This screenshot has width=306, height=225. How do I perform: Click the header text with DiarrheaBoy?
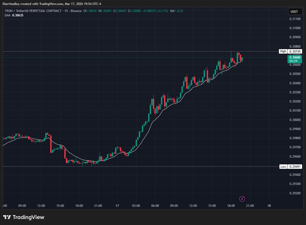(52, 4)
